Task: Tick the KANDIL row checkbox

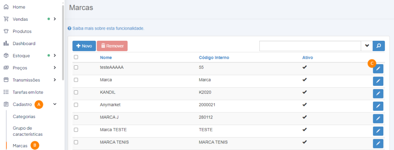Action: click(x=76, y=92)
